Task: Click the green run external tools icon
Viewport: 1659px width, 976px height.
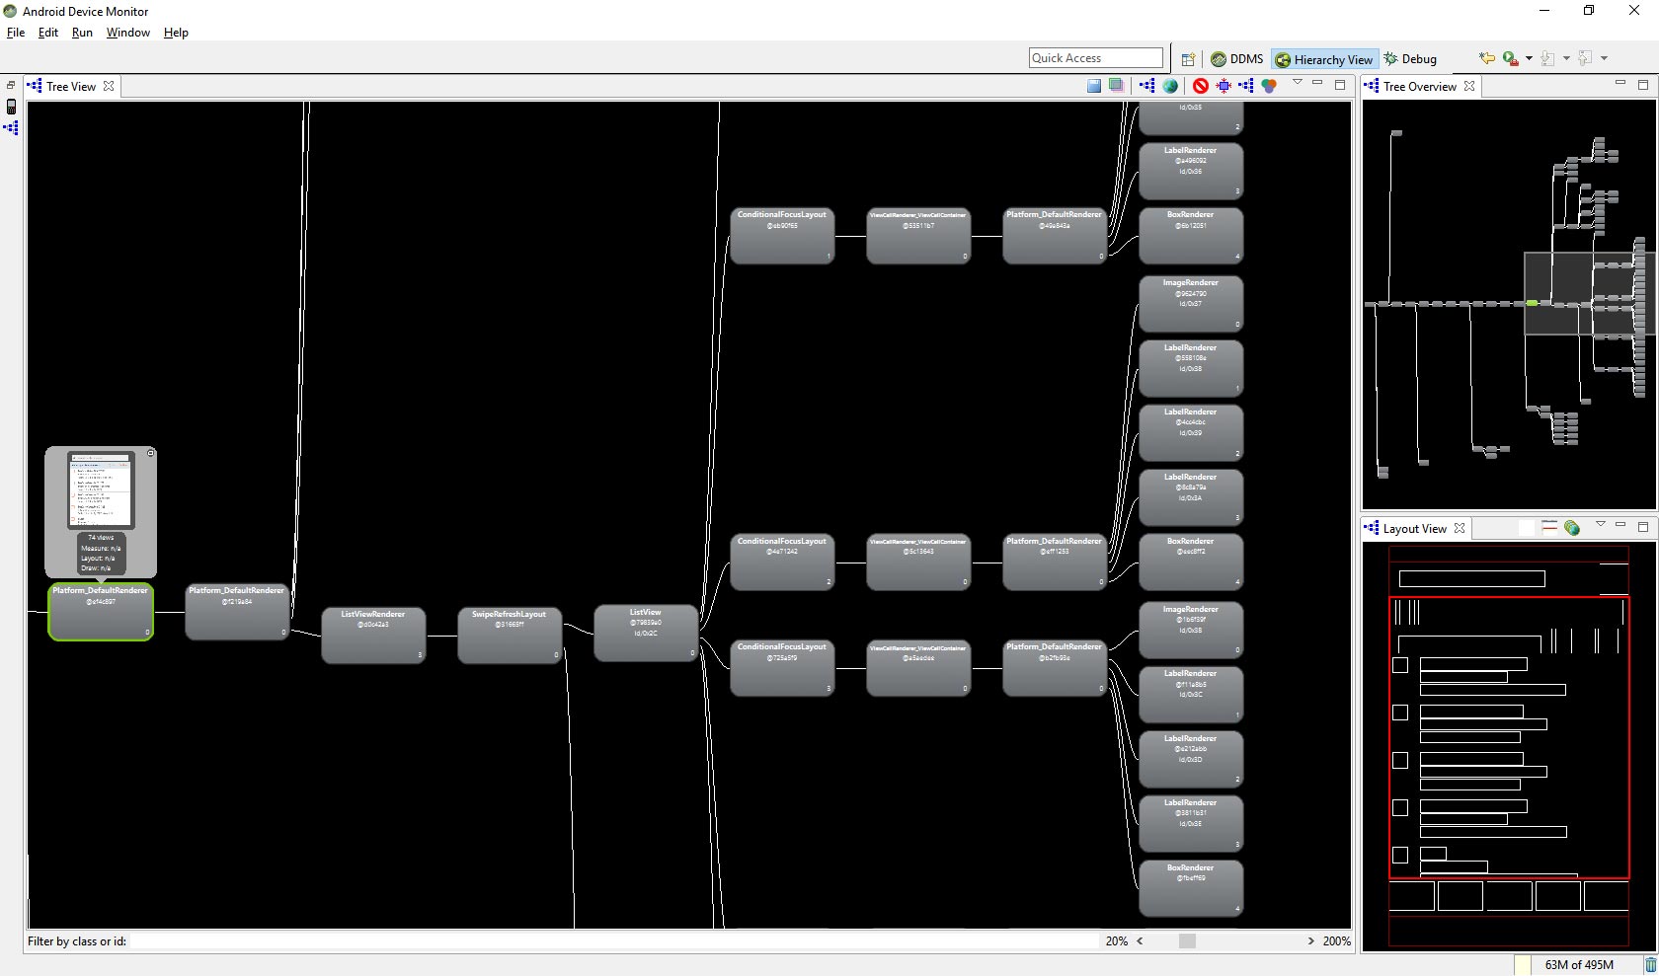Action: tap(1510, 58)
